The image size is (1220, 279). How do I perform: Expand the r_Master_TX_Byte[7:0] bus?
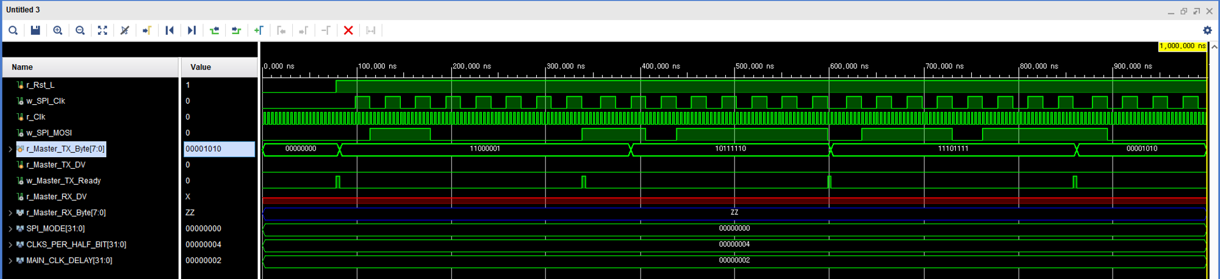[10, 149]
